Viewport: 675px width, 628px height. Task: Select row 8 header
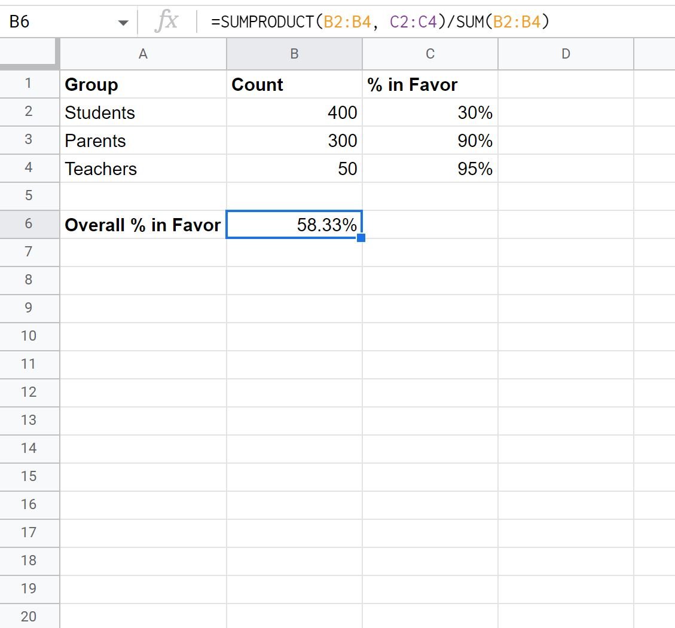(29, 280)
